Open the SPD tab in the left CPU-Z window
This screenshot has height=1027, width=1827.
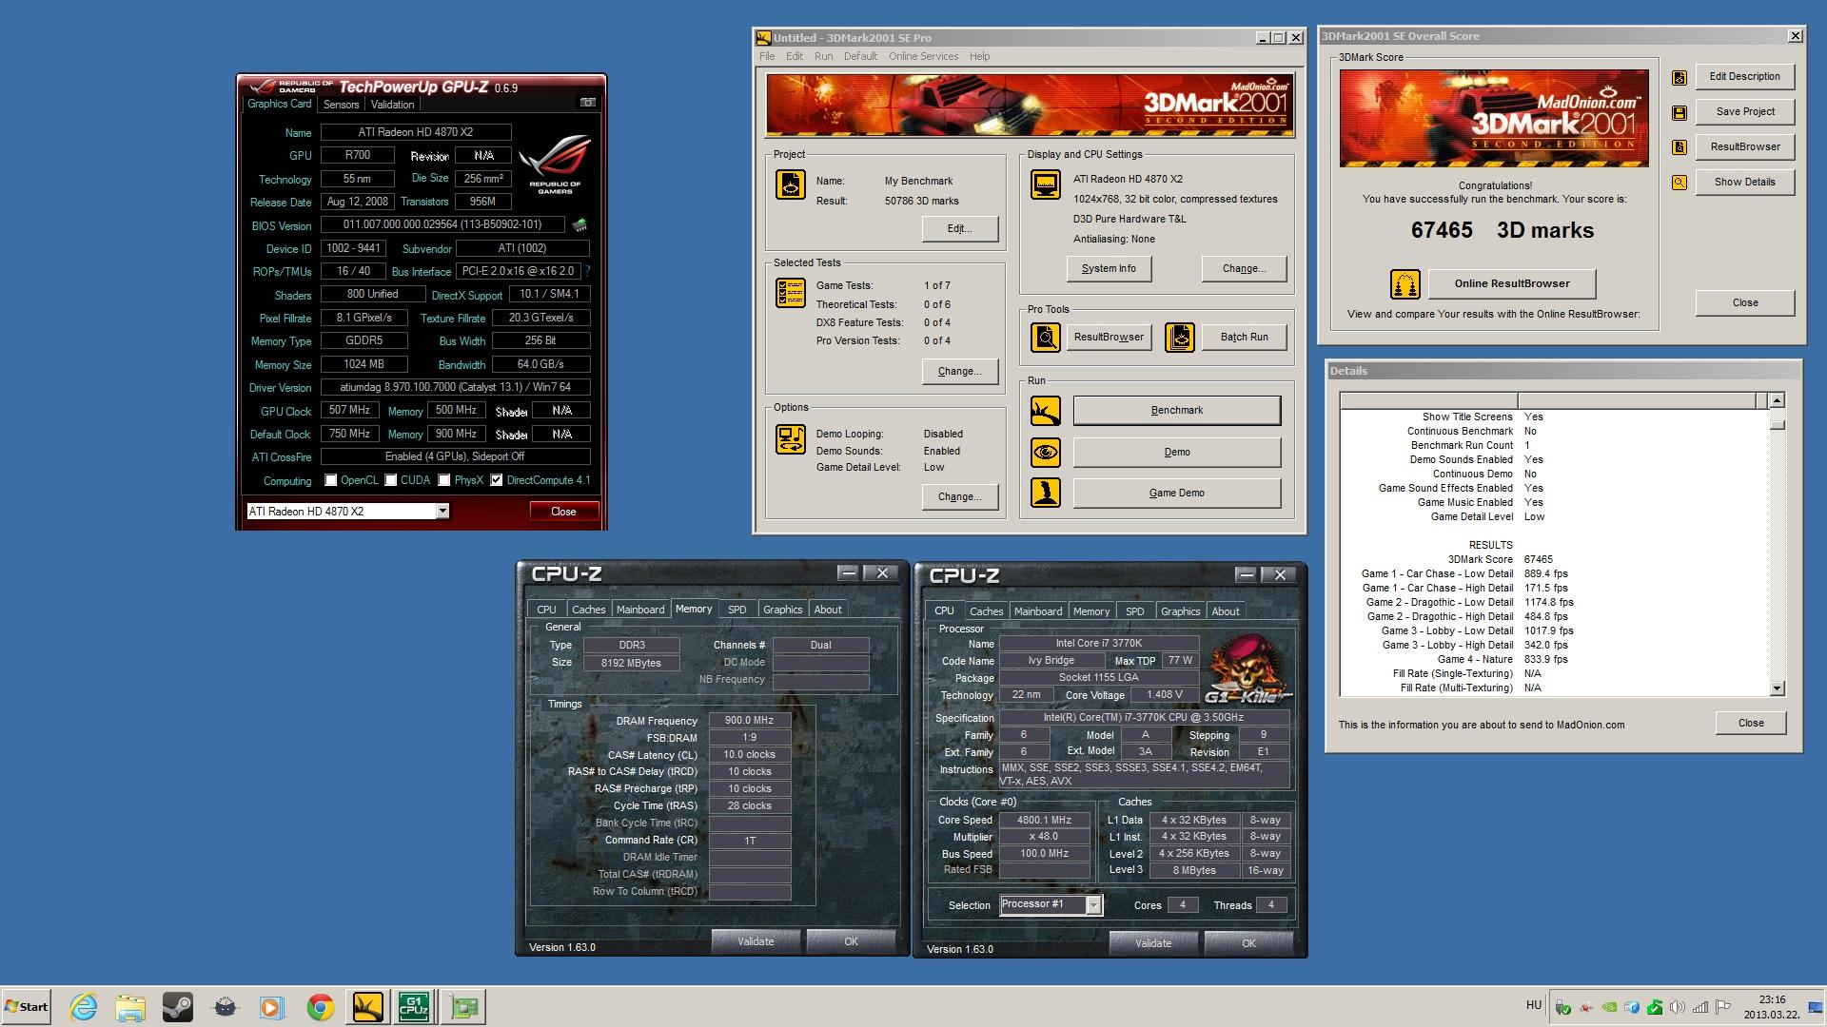[x=737, y=610]
